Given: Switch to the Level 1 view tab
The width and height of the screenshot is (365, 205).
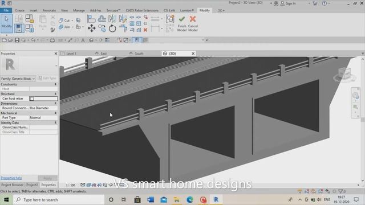Looking at the screenshot, I should tap(71, 54).
